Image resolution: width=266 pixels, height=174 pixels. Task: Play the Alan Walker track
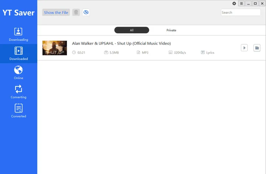coord(244,48)
